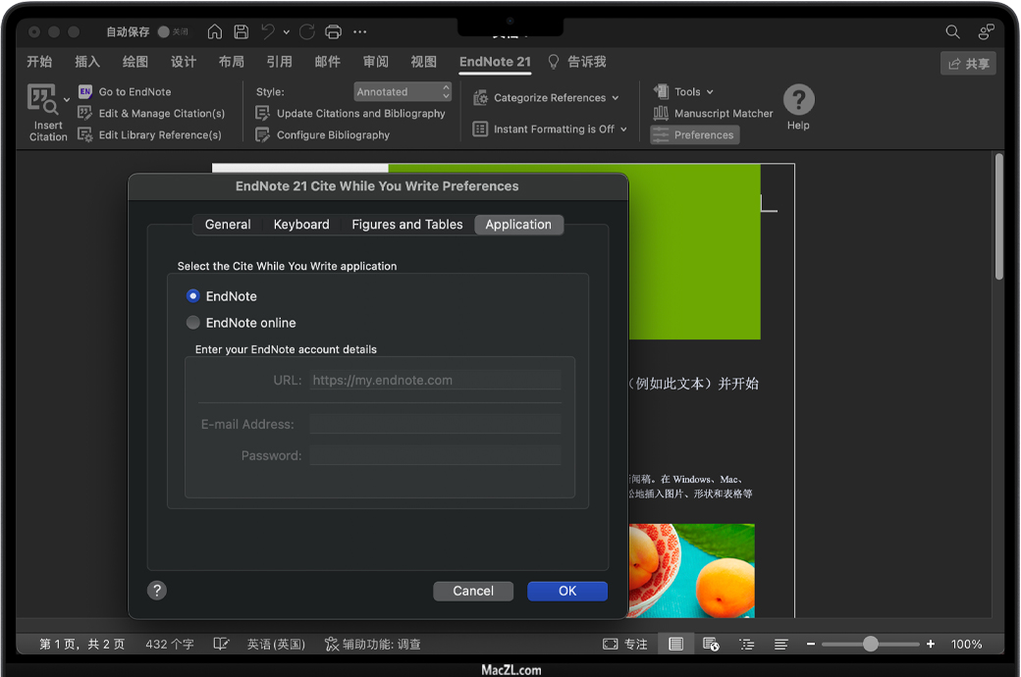Click the dialog help question mark button
This screenshot has width=1021, height=677.
(x=157, y=590)
